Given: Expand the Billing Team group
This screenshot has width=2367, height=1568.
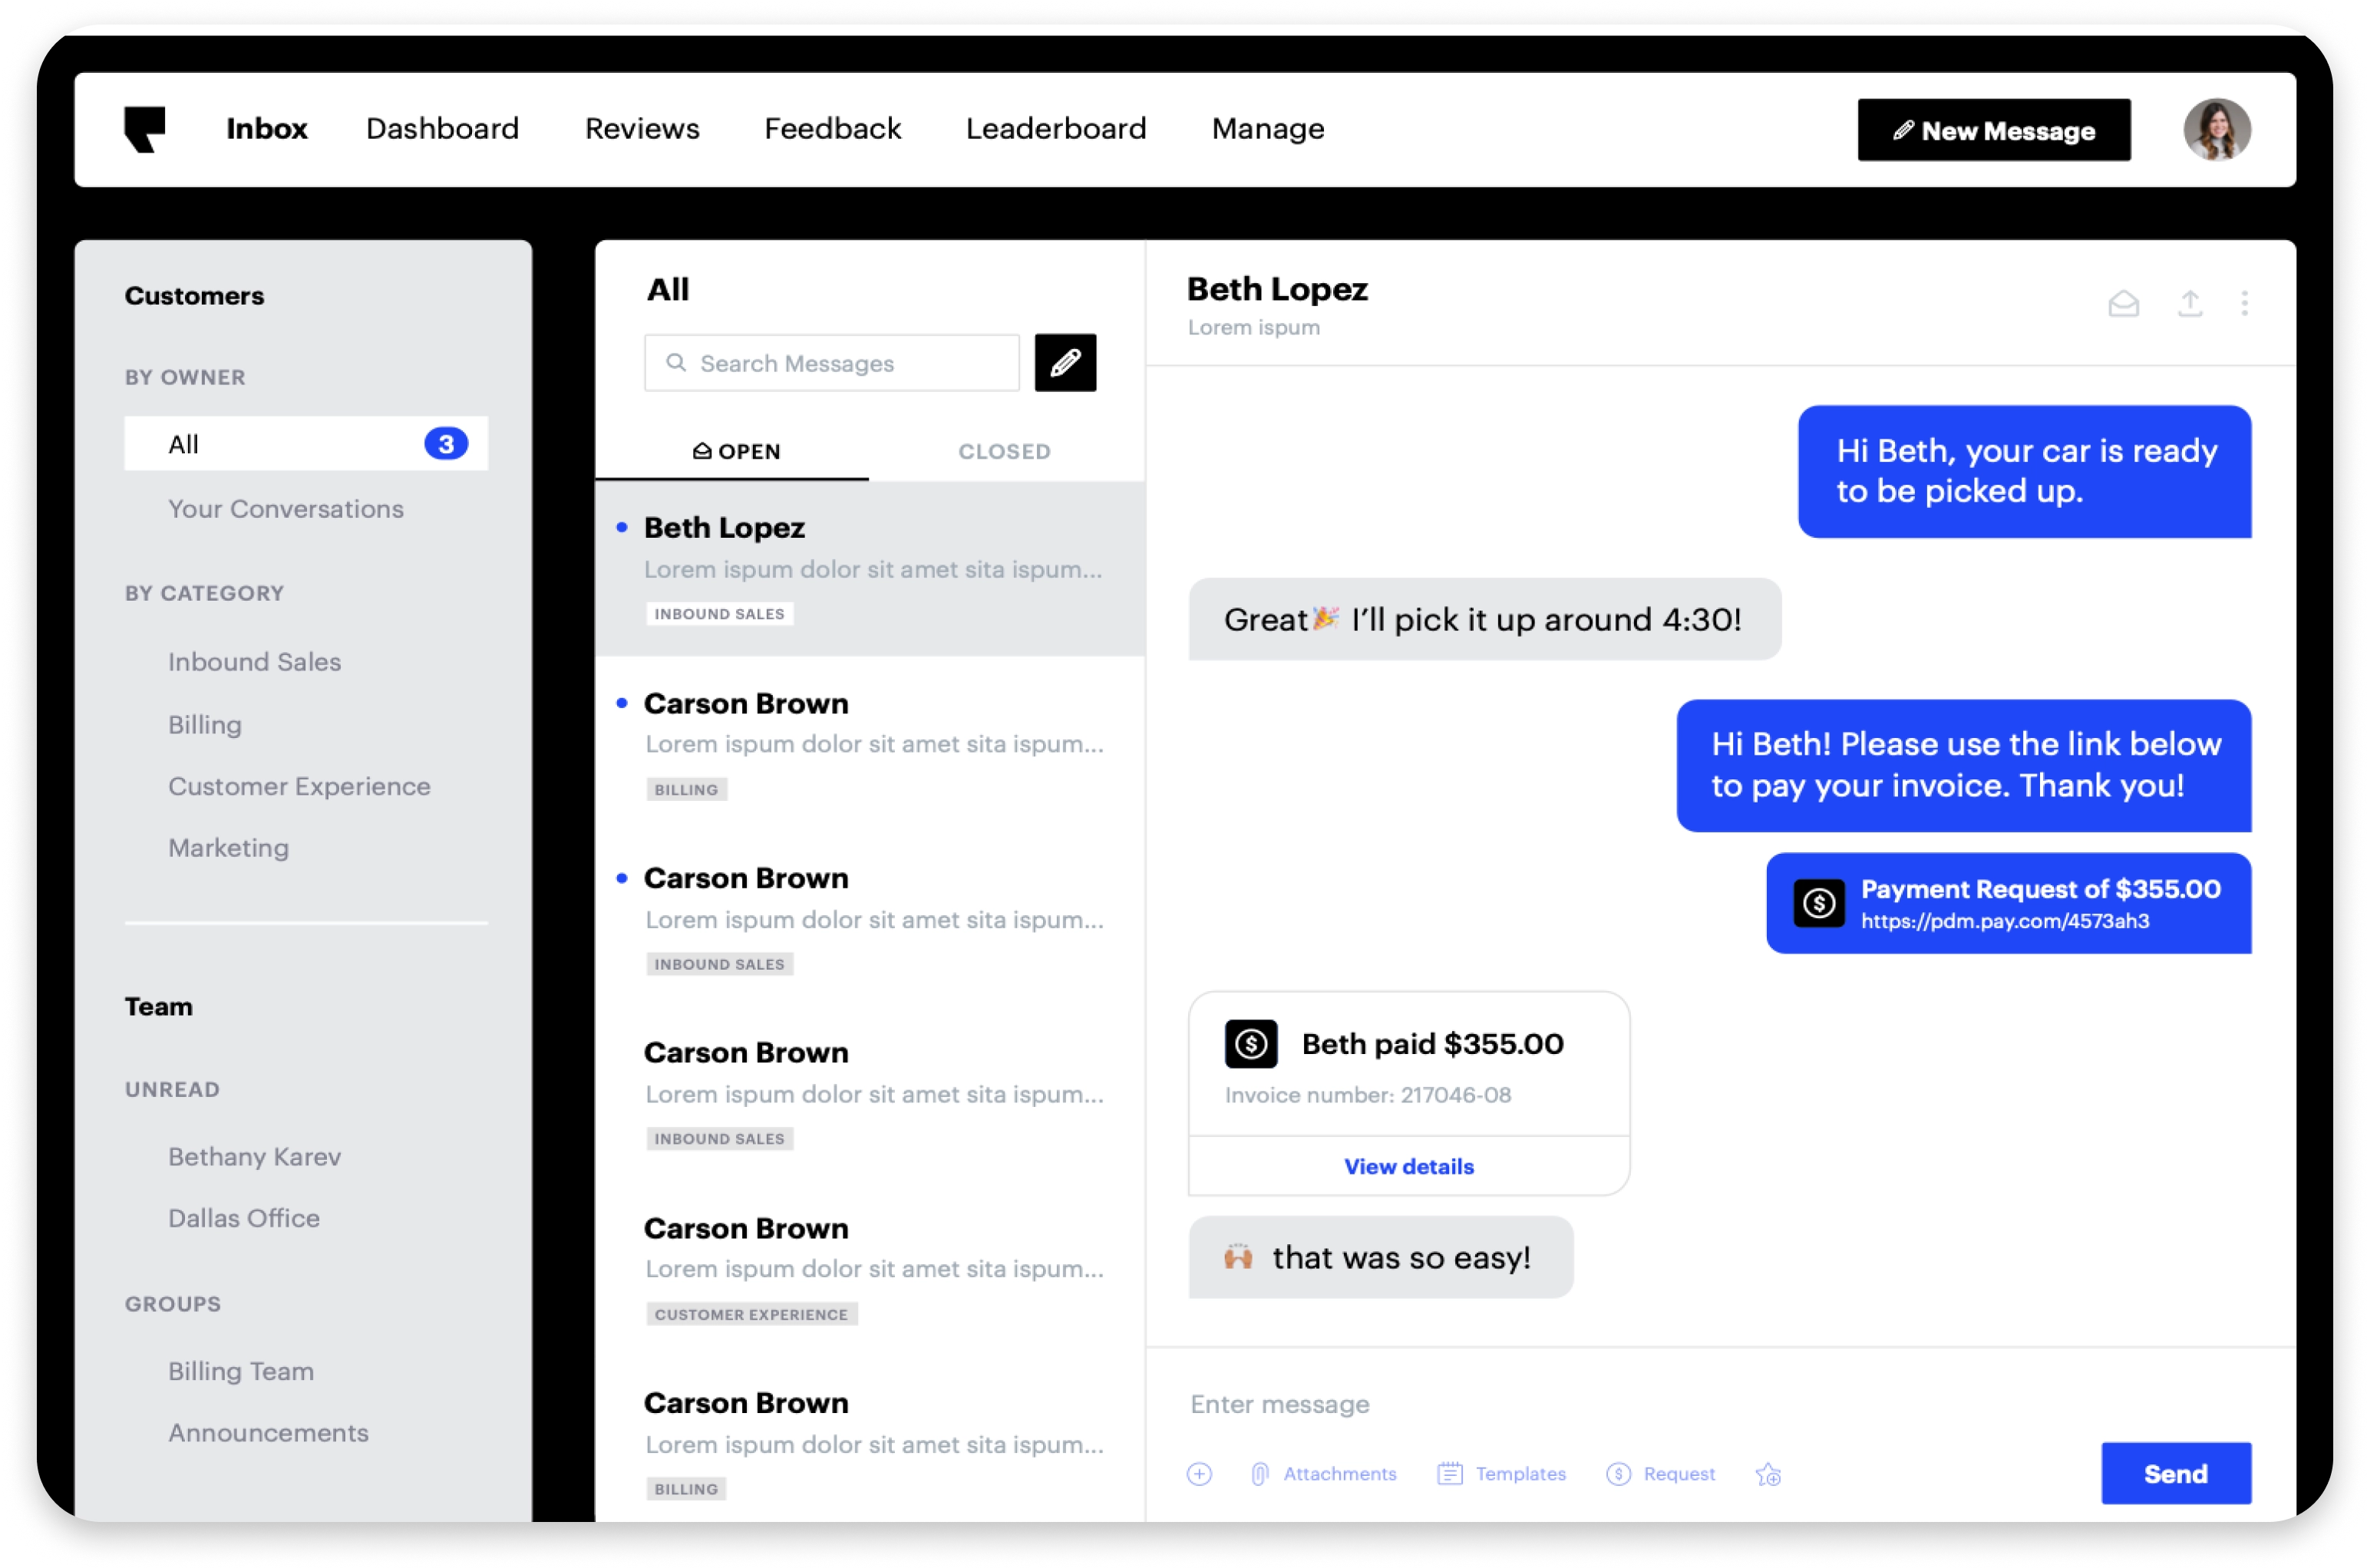Looking at the screenshot, I should point(240,1370).
